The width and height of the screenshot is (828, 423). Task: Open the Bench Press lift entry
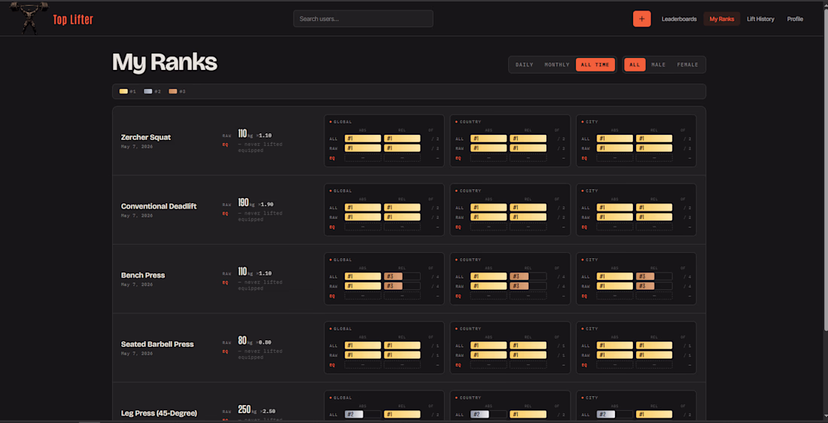tap(142, 275)
